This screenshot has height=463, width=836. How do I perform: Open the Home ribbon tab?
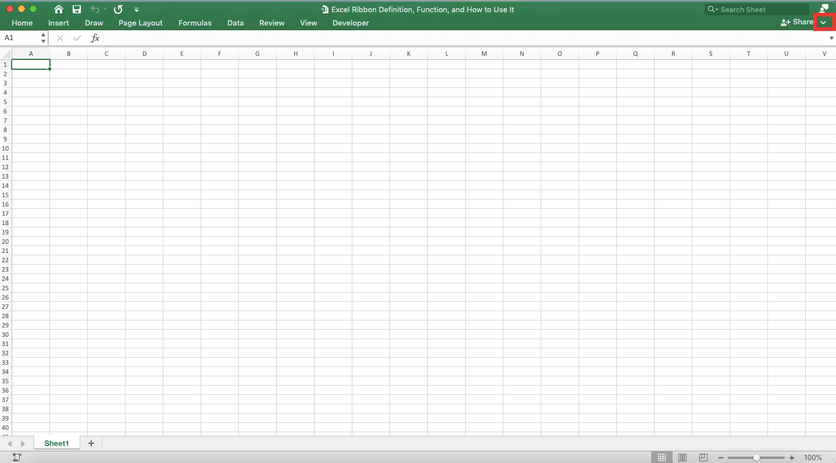[22, 23]
